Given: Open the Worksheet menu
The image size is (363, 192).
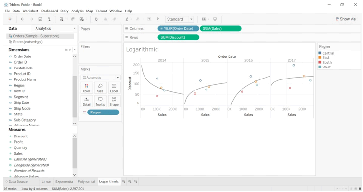Looking at the screenshot, I should tap(30, 11).
